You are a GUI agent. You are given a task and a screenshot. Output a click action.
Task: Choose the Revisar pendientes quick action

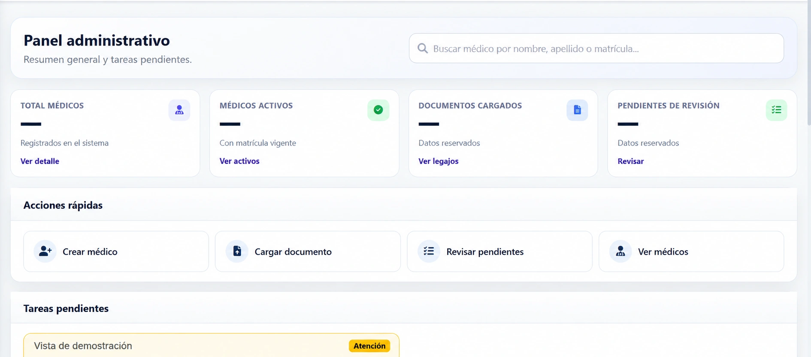click(499, 251)
